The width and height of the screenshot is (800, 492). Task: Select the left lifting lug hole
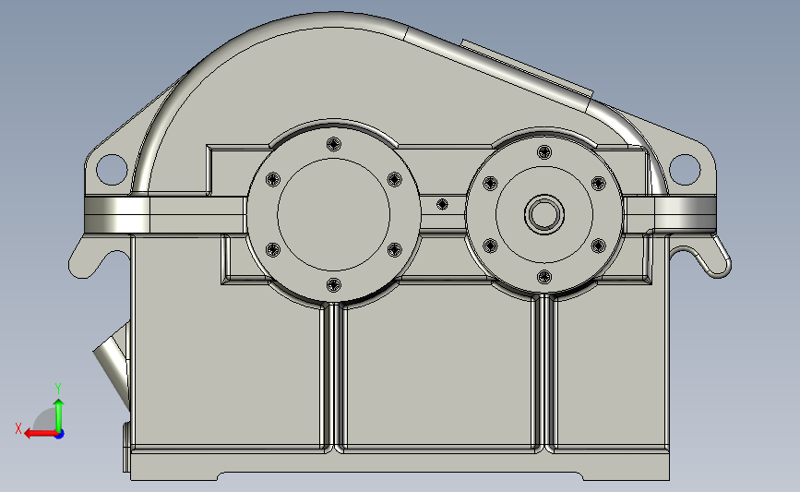pos(112,170)
